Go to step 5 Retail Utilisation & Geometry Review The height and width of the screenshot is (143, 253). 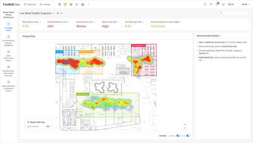(x=9, y=86)
